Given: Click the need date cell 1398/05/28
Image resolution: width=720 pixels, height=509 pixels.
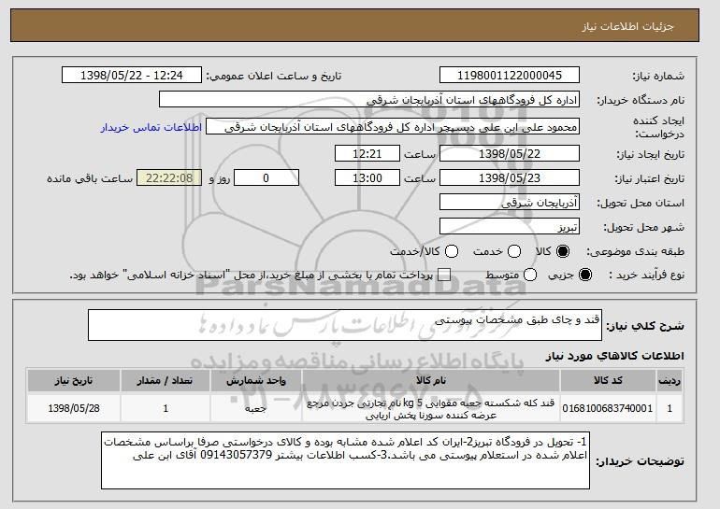Looking at the screenshot, I should tap(74, 408).
